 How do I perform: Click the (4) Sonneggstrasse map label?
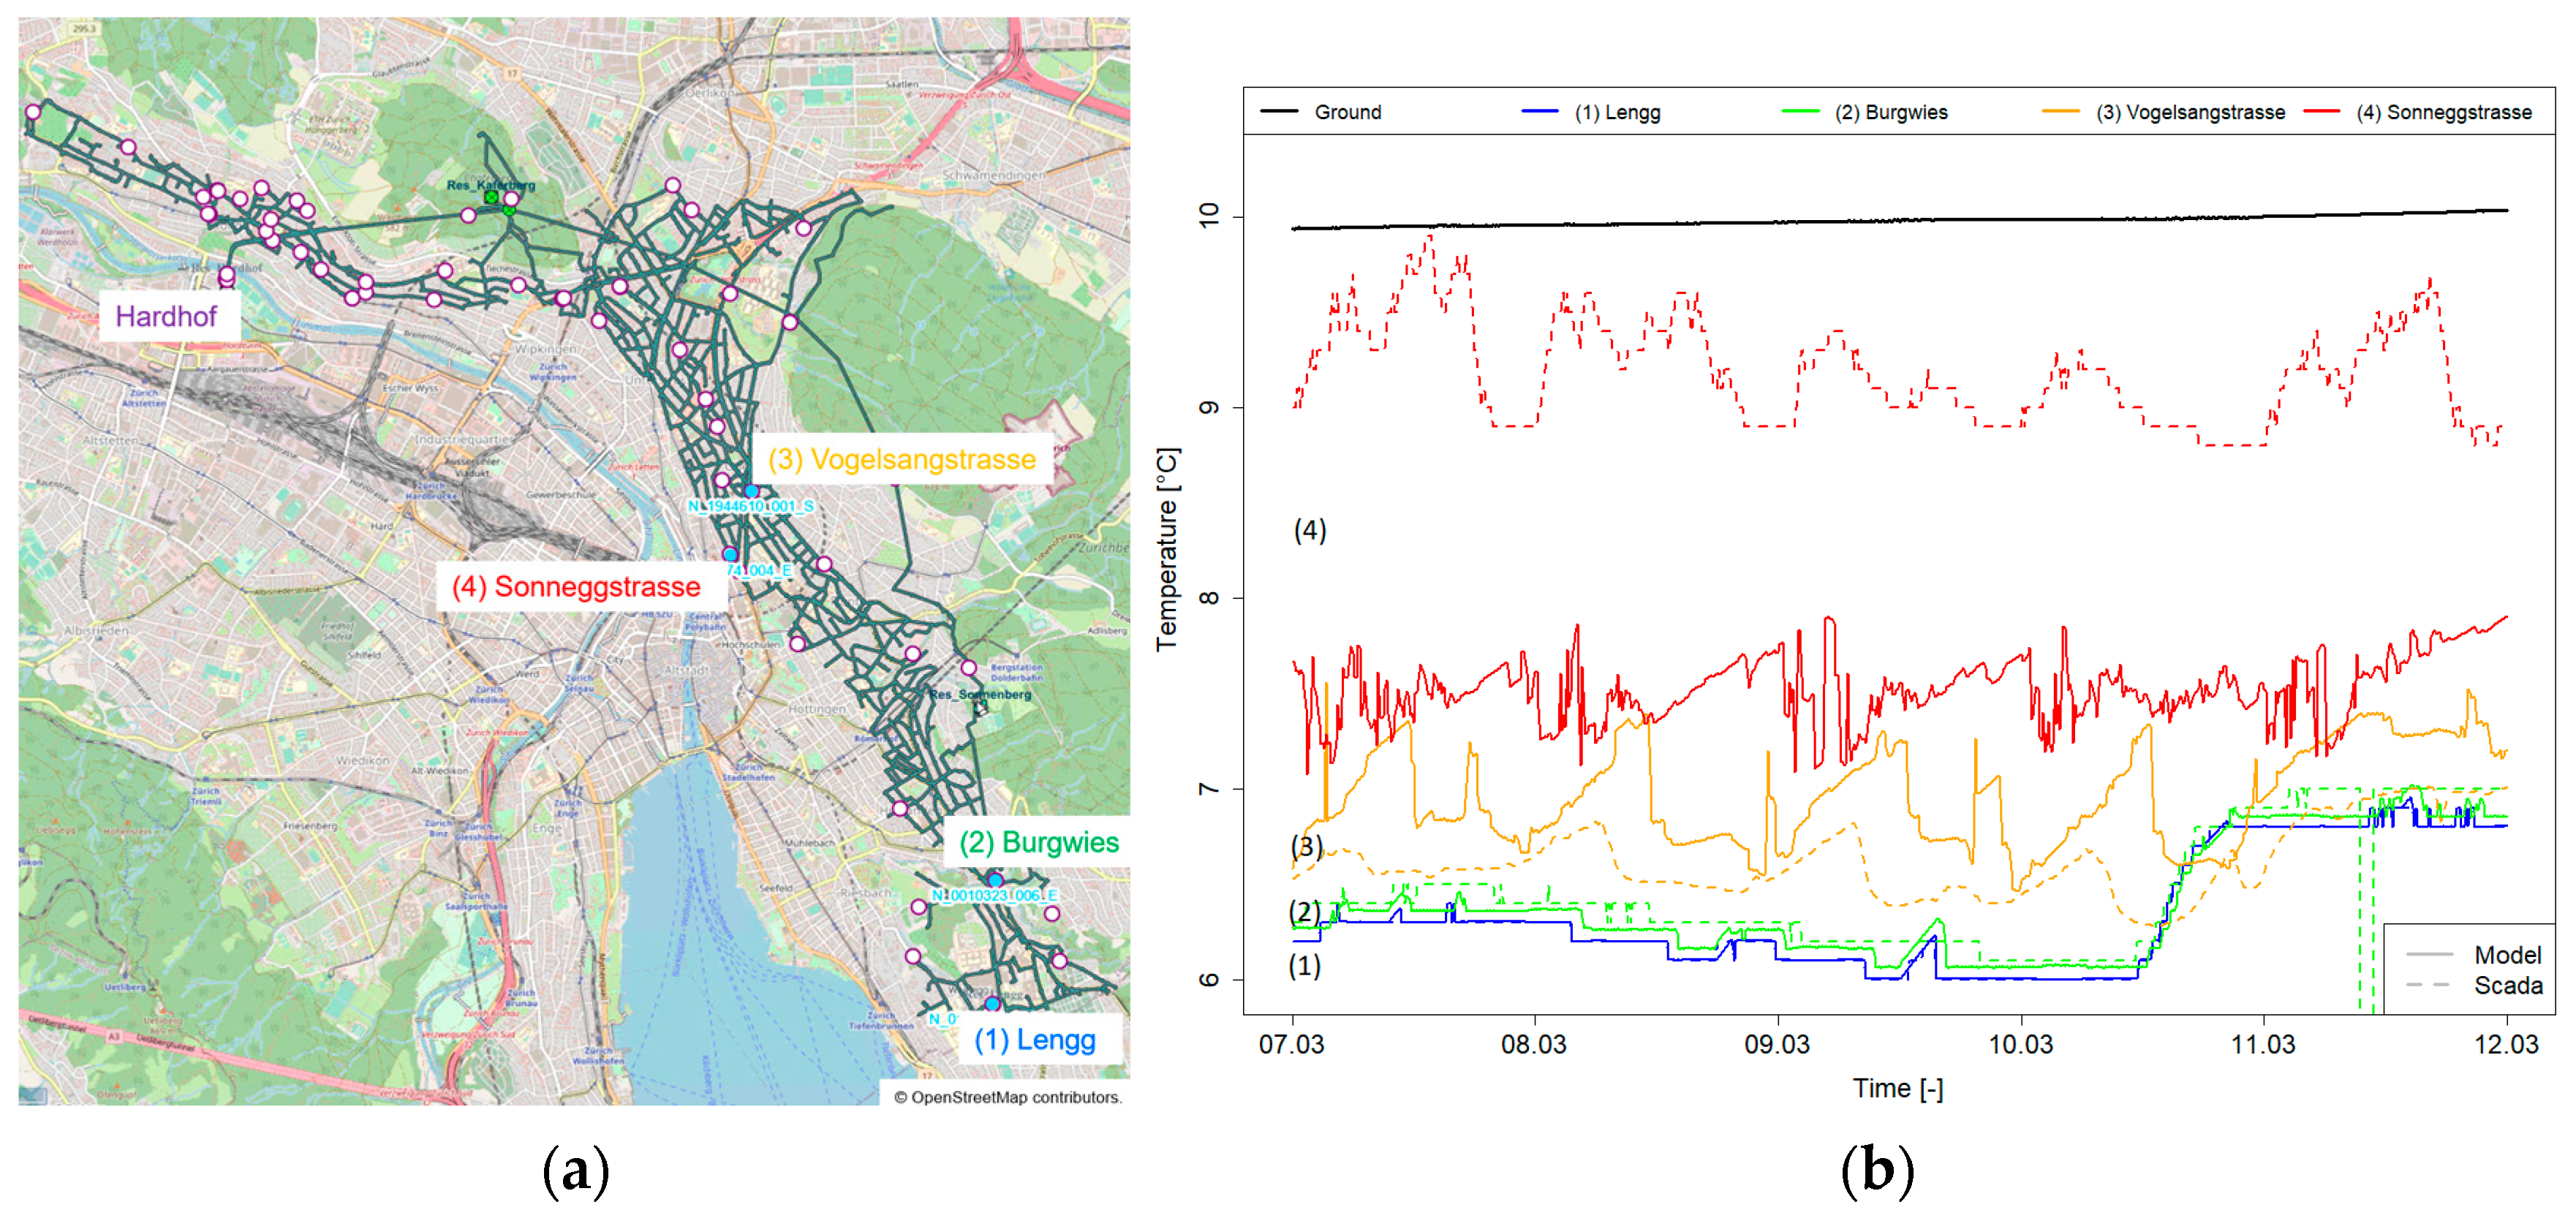pyautogui.click(x=576, y=587)
